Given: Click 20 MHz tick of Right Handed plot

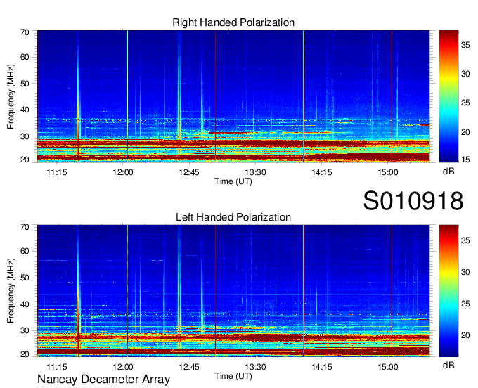Looking at the screenshot, I should tap(25, 160).
